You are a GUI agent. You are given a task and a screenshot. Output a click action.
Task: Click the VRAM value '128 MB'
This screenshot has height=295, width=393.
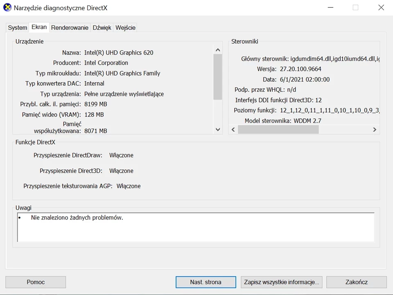click(94, 115)
